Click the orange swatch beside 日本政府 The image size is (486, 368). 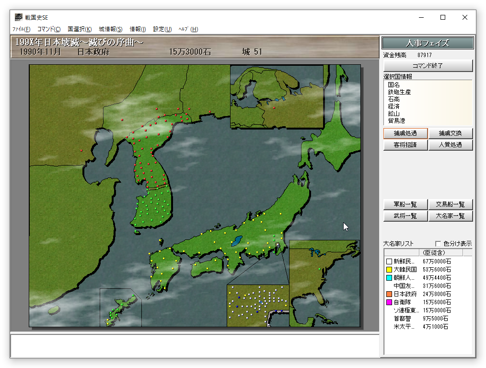(x=389, y=294)
